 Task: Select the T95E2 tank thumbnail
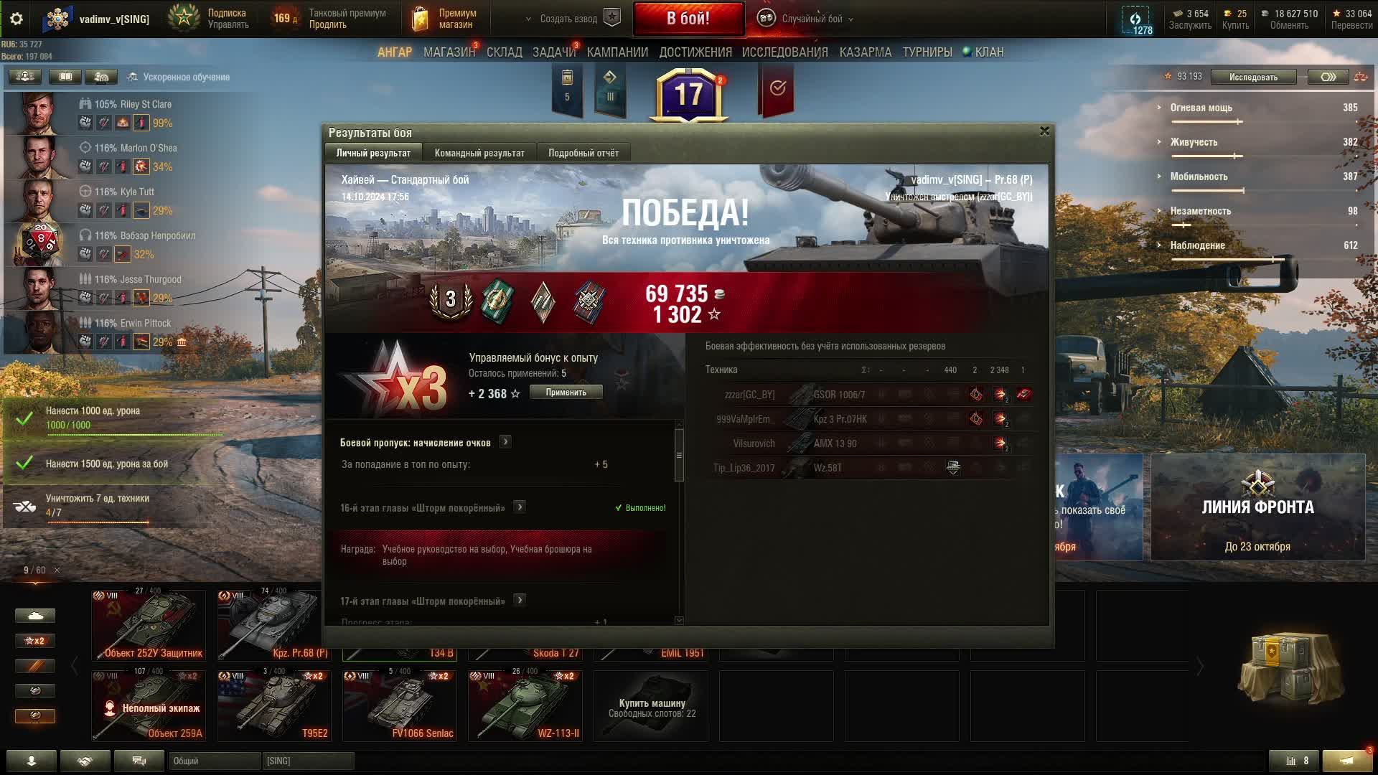(x=274, y=705)
